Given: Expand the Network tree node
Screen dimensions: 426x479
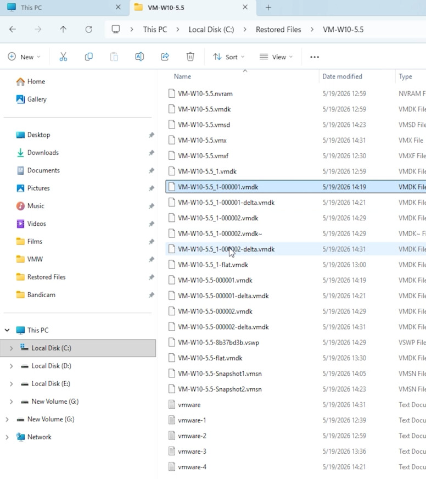Looking at the screenshot, I should (7, 437).
